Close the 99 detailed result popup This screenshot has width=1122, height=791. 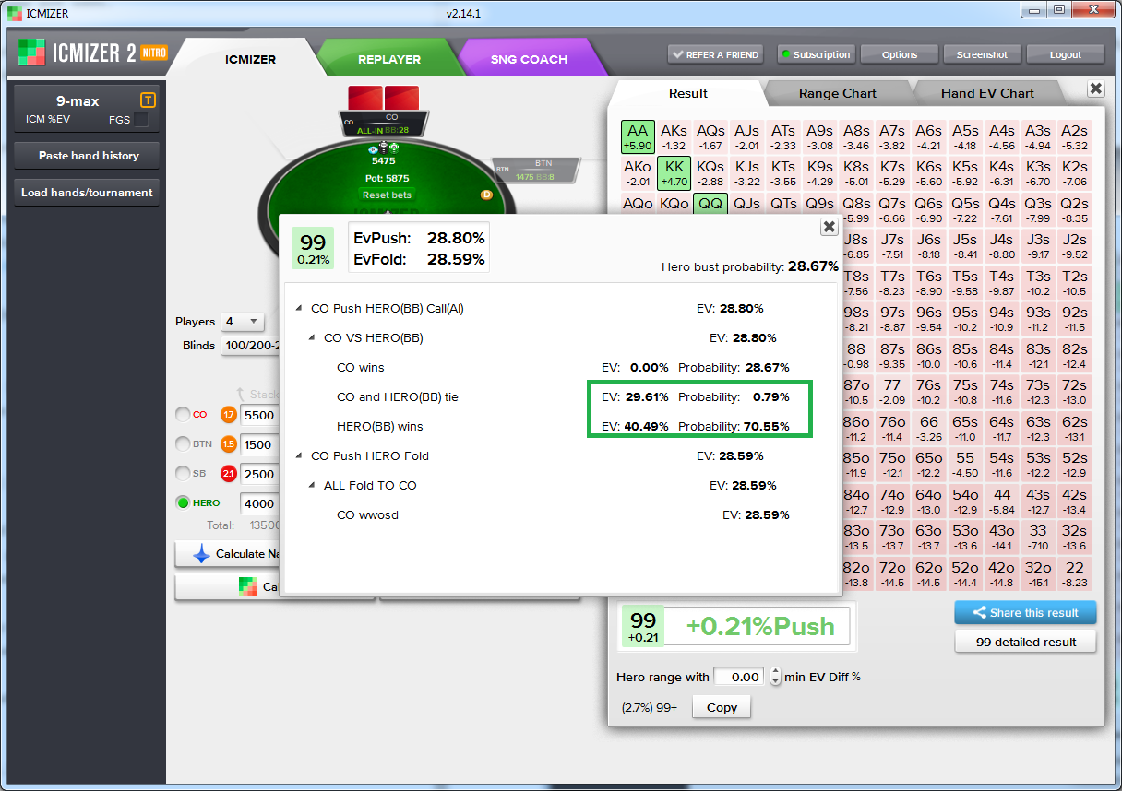(829, 227)
